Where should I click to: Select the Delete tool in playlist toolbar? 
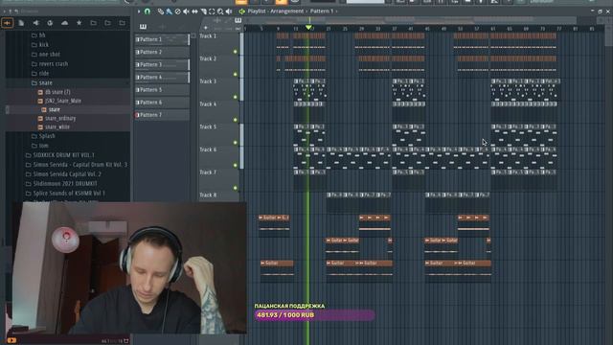coord(177,11)
